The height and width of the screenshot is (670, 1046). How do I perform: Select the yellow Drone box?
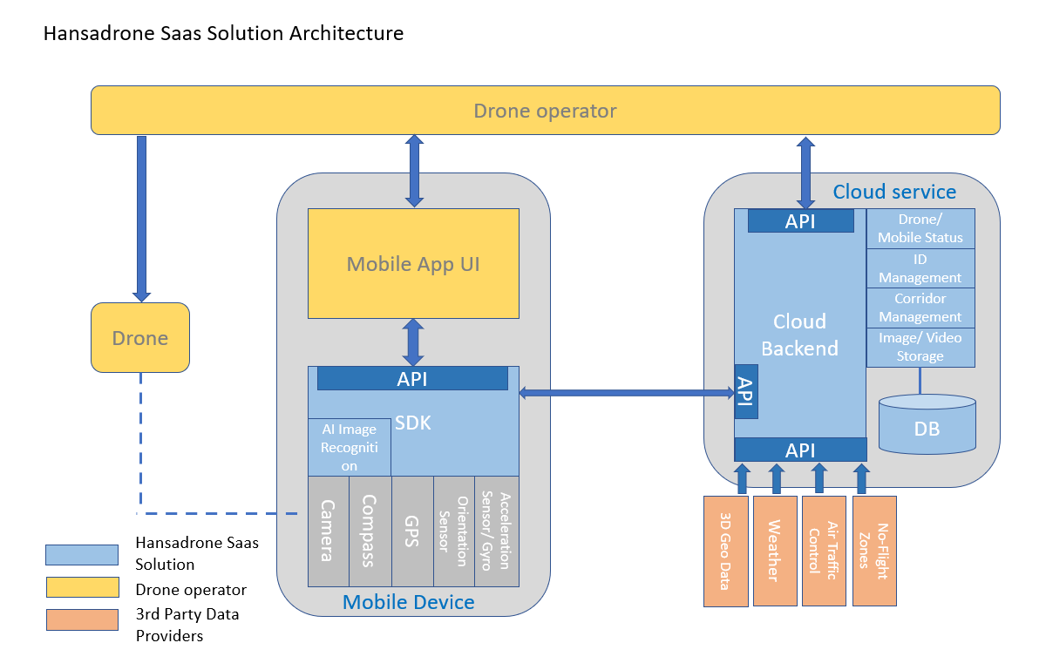[x=140, y=338]
